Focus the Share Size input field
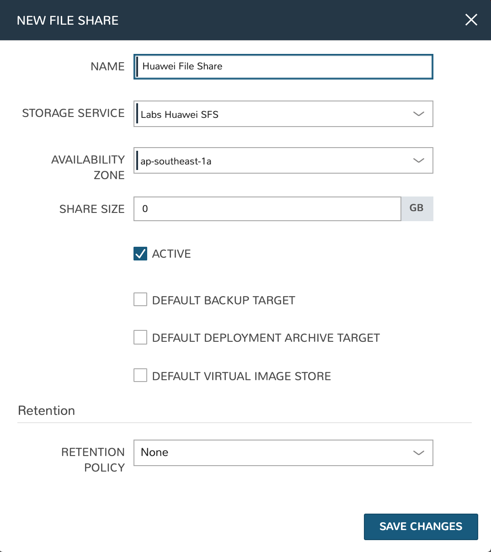 pos(267,209)
